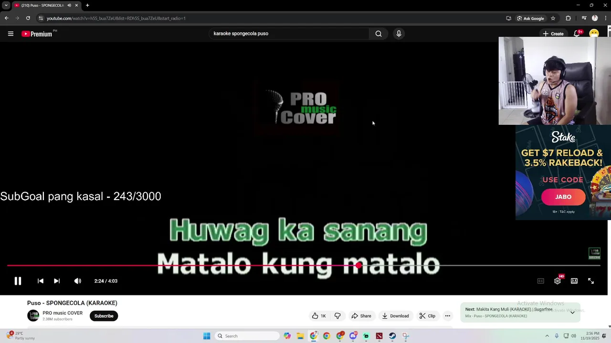Open player settings gear
This screenshot has width=611, height=343.
(x=558, y=281)
